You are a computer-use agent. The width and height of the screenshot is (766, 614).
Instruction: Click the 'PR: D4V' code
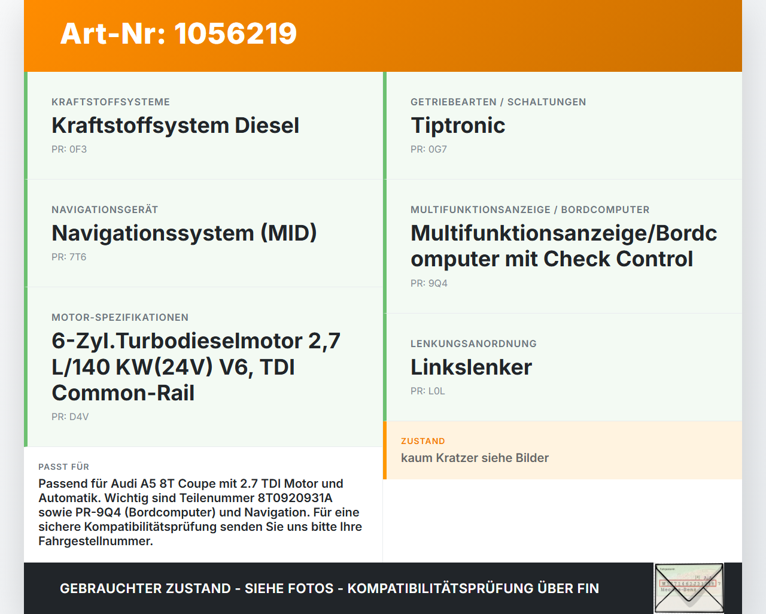coord(70,417)
